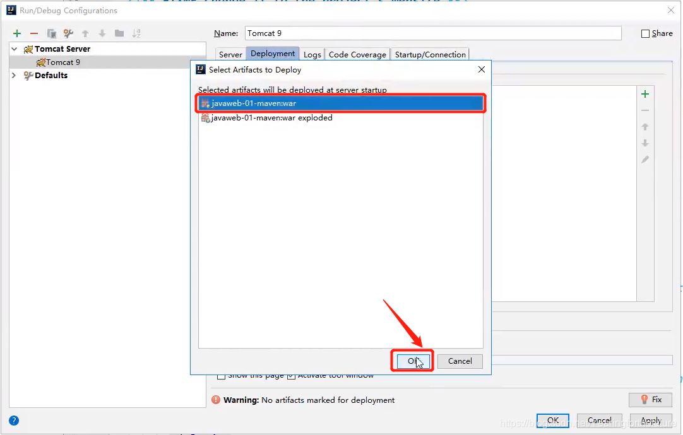This screenshot has width=683, height=435.
Task: Select javaweb-01-maven:war exploded artifact
Action: pyautogui.click(x=341, y=118)
